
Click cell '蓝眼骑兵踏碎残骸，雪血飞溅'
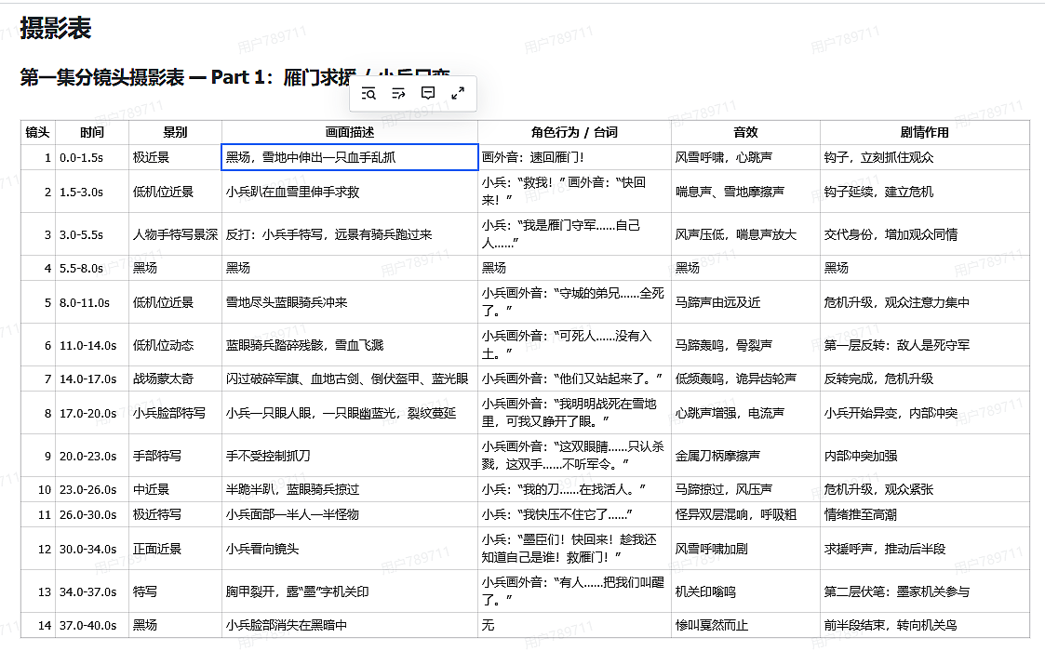(x=350, y=345)
